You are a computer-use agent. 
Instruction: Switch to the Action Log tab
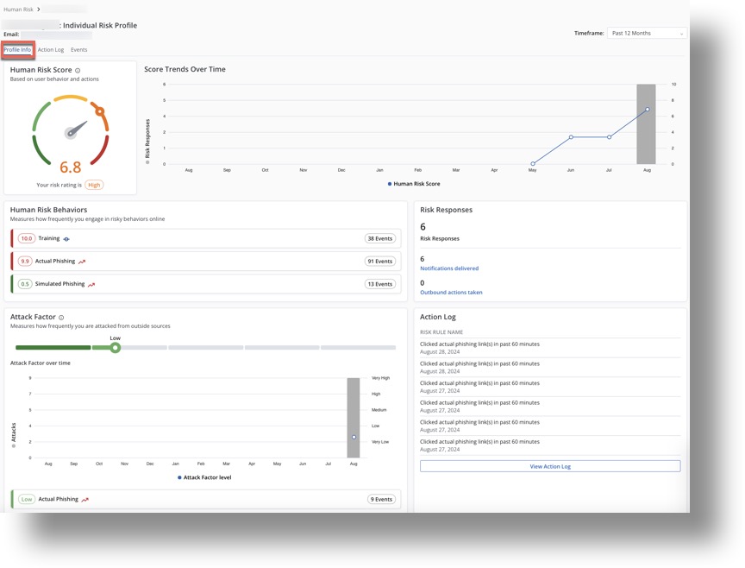(x=51, y=50)
